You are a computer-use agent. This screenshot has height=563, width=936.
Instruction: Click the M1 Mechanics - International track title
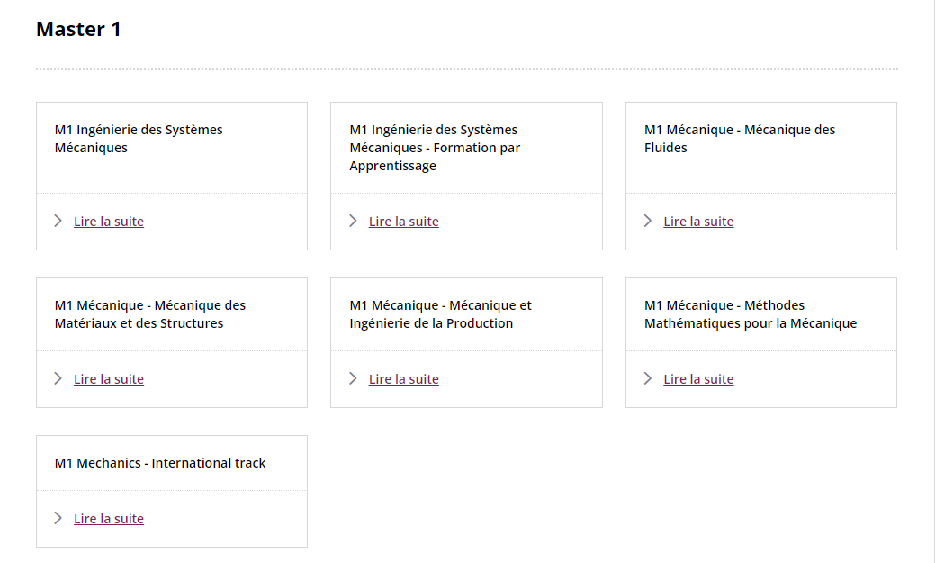click(x=160, y=463)
